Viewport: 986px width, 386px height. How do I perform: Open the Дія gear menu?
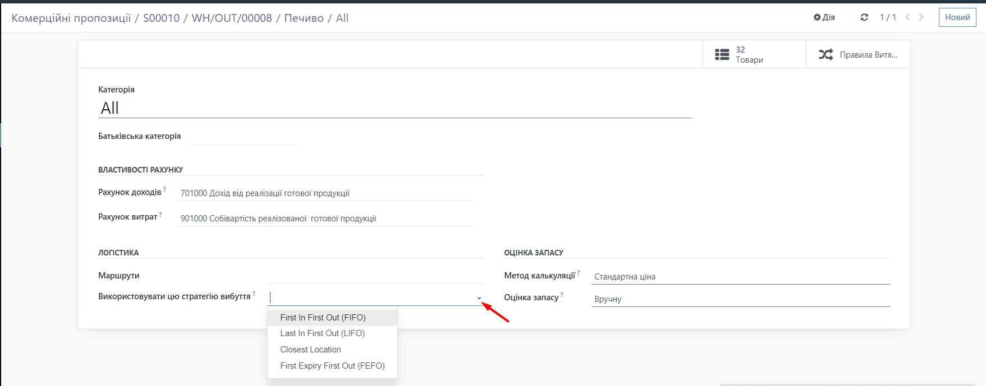(824, 17)
